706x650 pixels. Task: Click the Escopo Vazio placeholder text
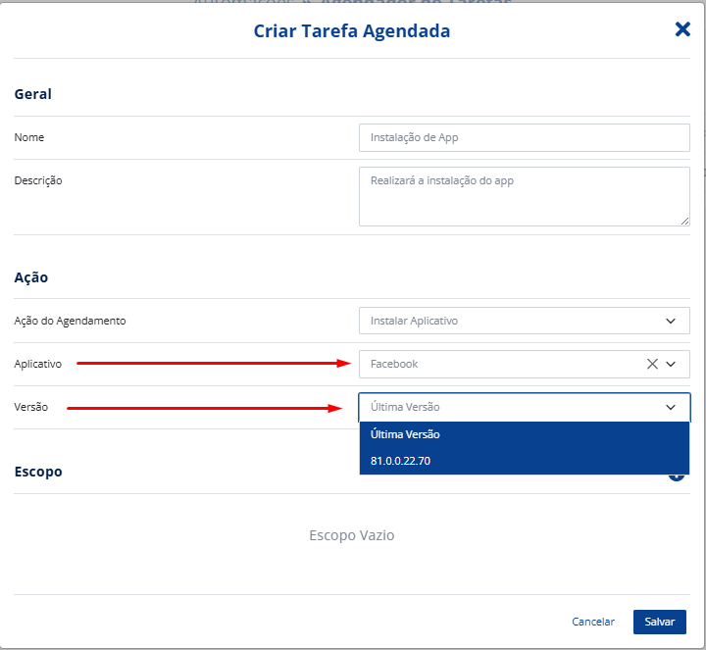351,535
